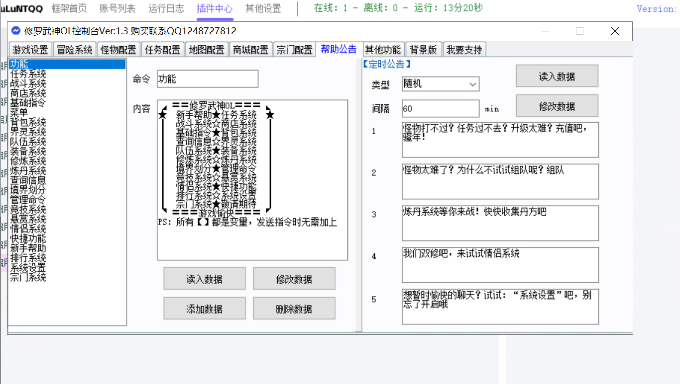Open the 类型 dropdown set to 随机

pyautogui.click(x=440, y=84)
